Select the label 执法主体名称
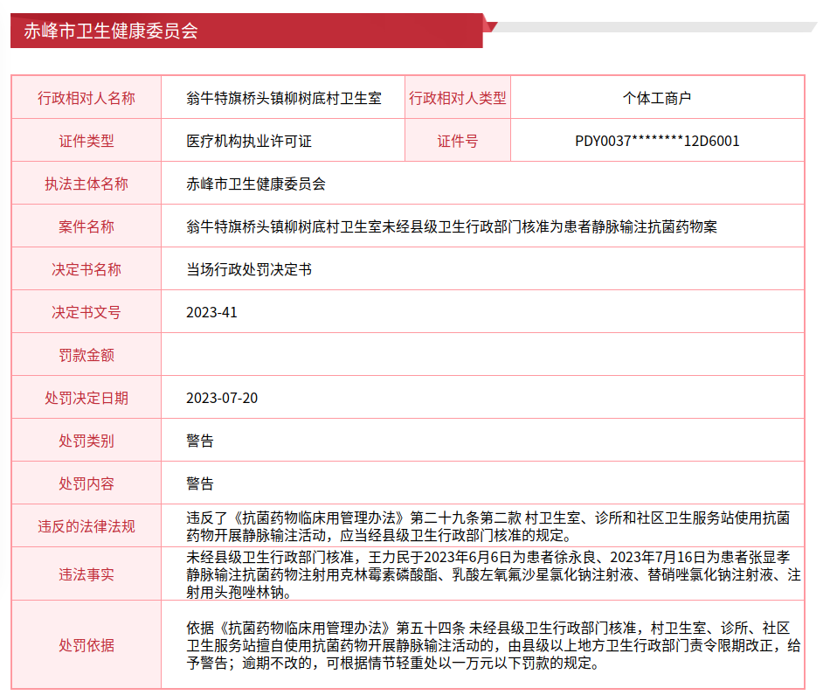This screenshot has width=830, height=695. [86, 184]
